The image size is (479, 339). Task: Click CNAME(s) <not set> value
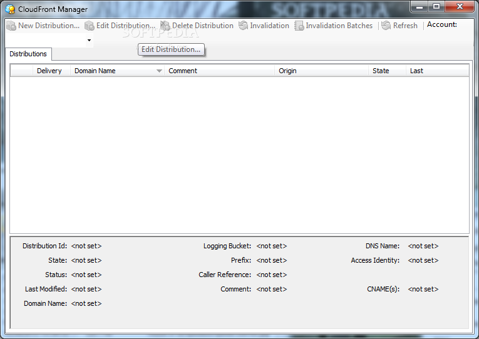point(423,289)
